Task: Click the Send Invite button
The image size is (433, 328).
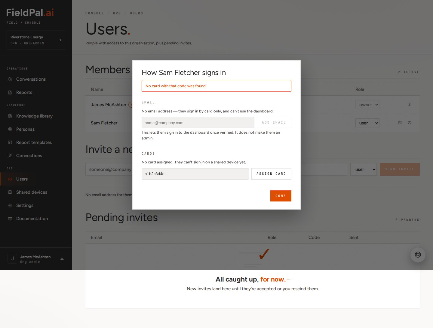Action: (x=400, y=169)
